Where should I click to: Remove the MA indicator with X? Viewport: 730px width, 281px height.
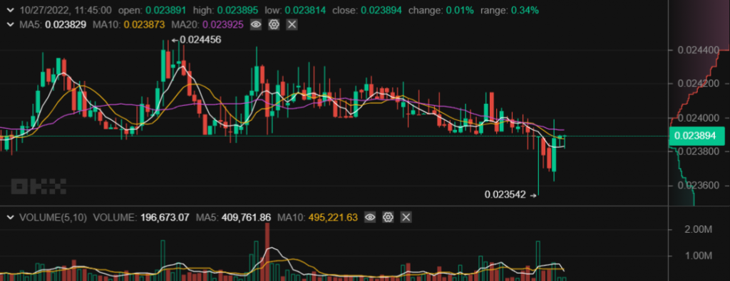click(292, 25)
